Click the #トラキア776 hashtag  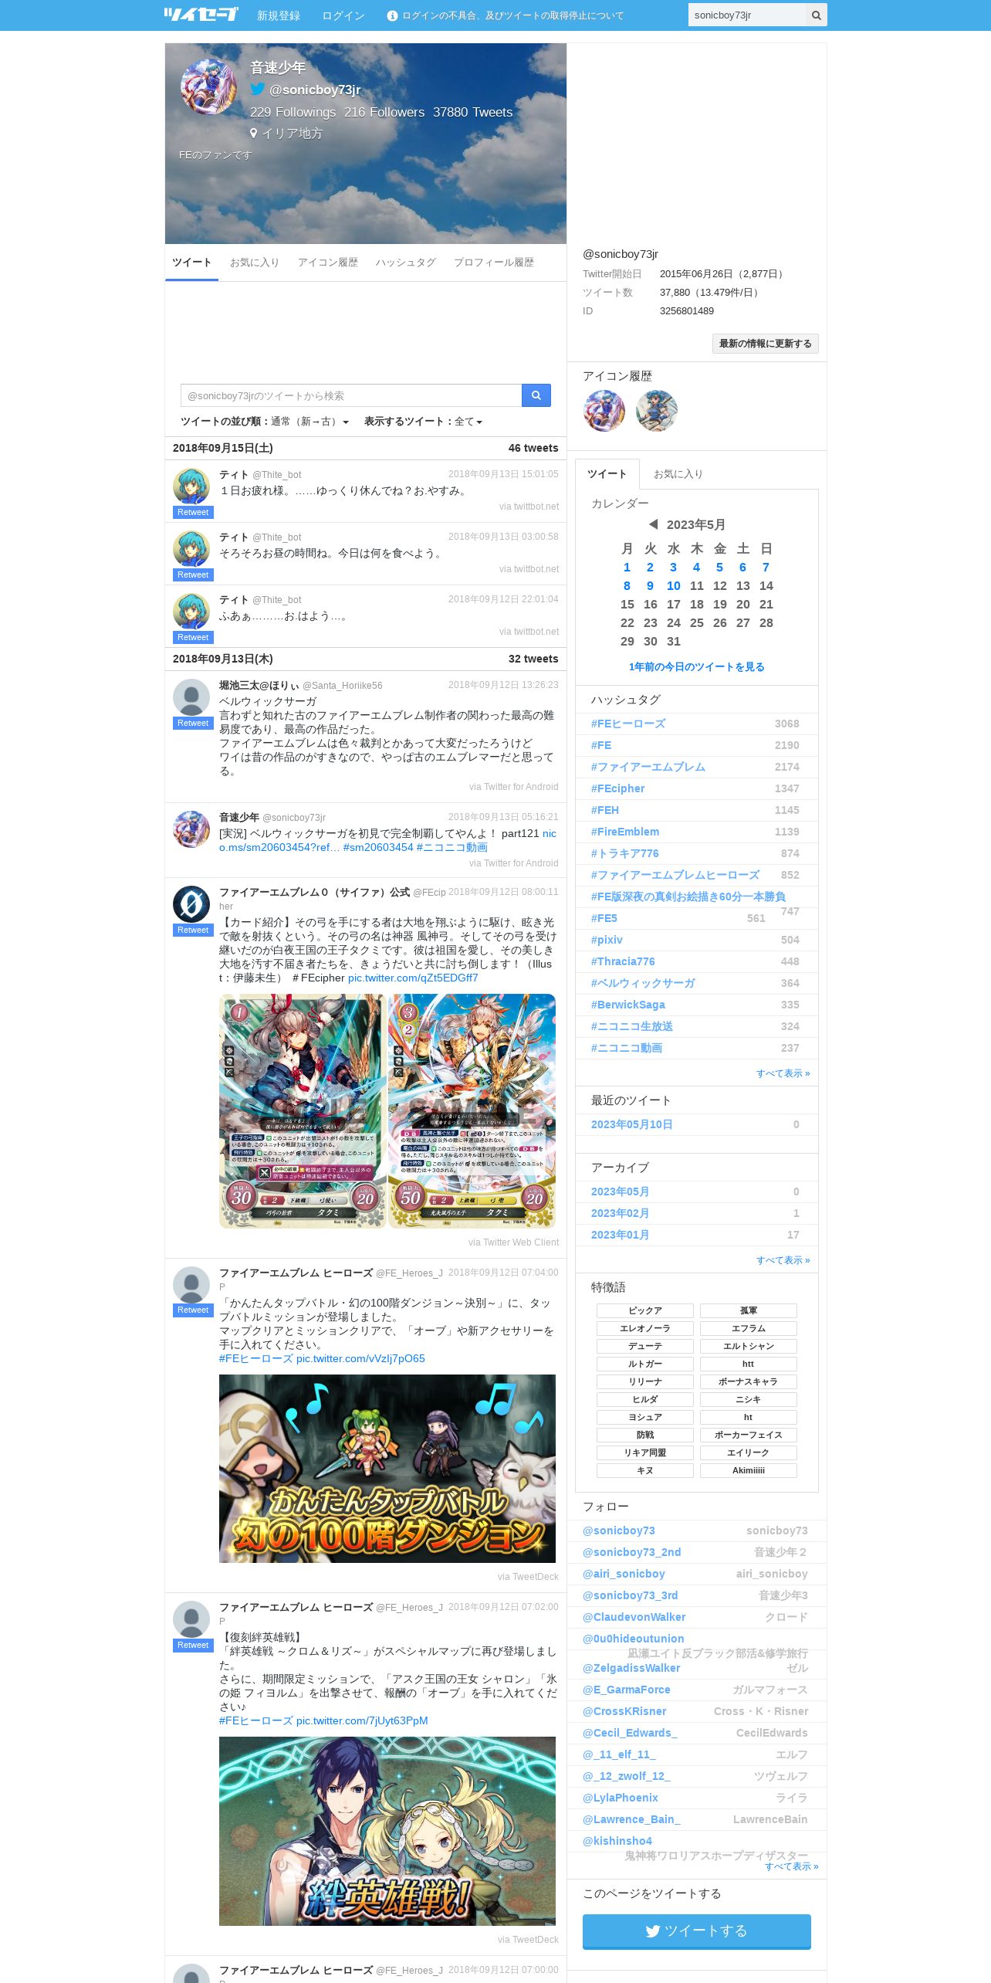click(625, 853)
